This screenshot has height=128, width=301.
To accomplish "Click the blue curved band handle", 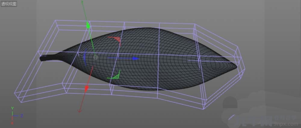I will tap(85, 57).
